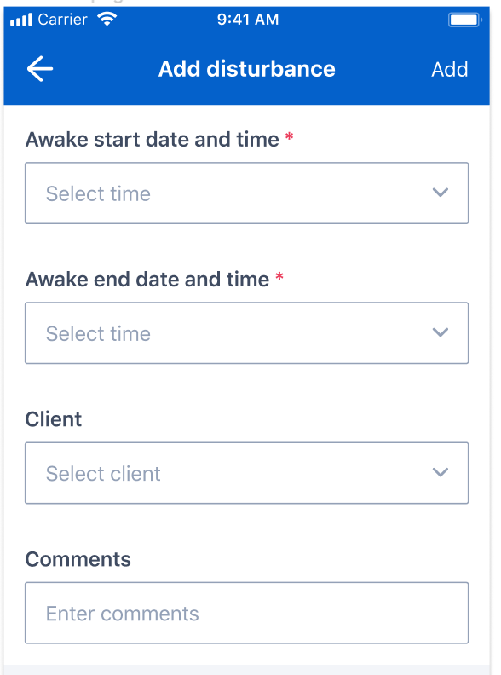Viewport: 501px width, 675px height.
Task: Tap the red asterisk beside Awake start label
Action: point(289,137)
